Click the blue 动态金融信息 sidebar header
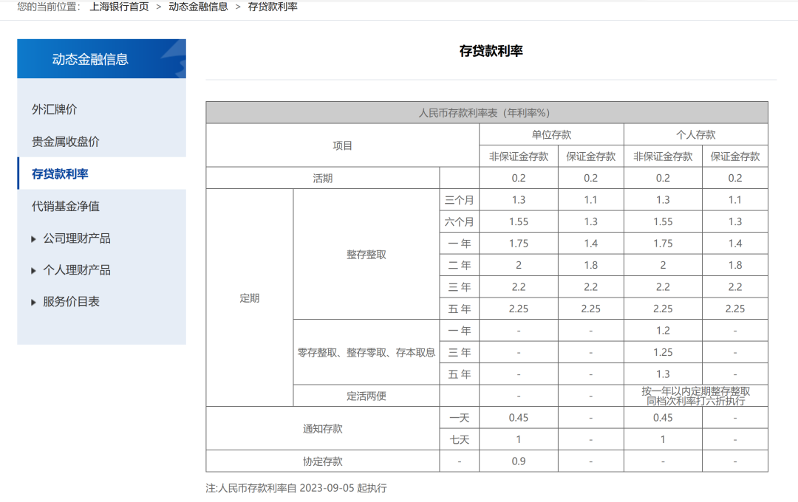798x502 pixels. (90, 59)
